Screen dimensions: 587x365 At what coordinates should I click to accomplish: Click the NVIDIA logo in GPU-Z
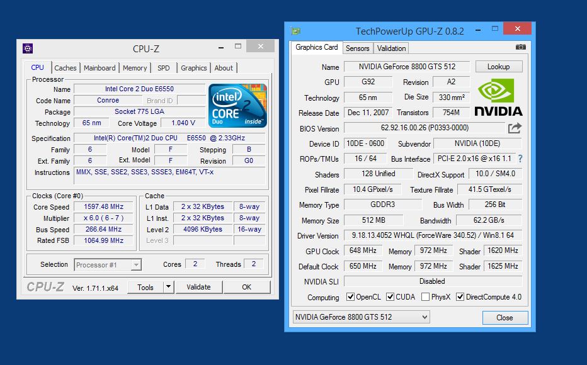coord(498,98)
